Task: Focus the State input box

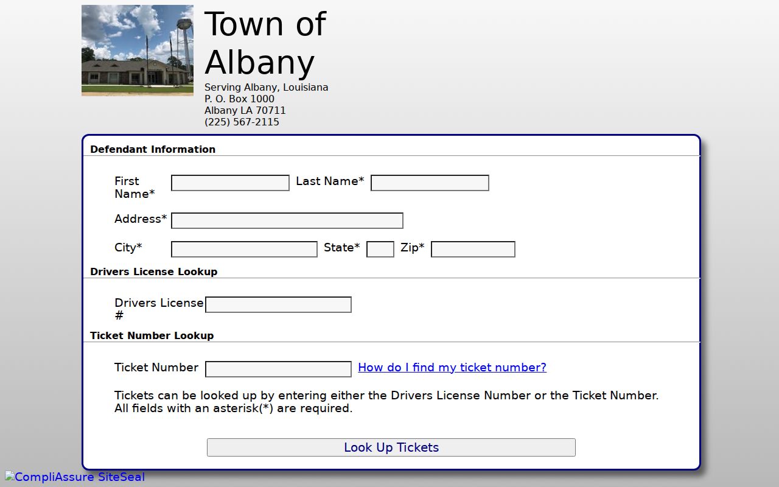Action: pos(380,249)
